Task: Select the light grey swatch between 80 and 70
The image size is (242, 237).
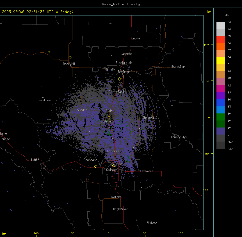Action: (221, 26)
